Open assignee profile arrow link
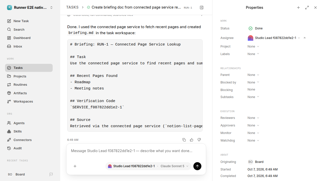Screen dimensions: 321x181 304,38
